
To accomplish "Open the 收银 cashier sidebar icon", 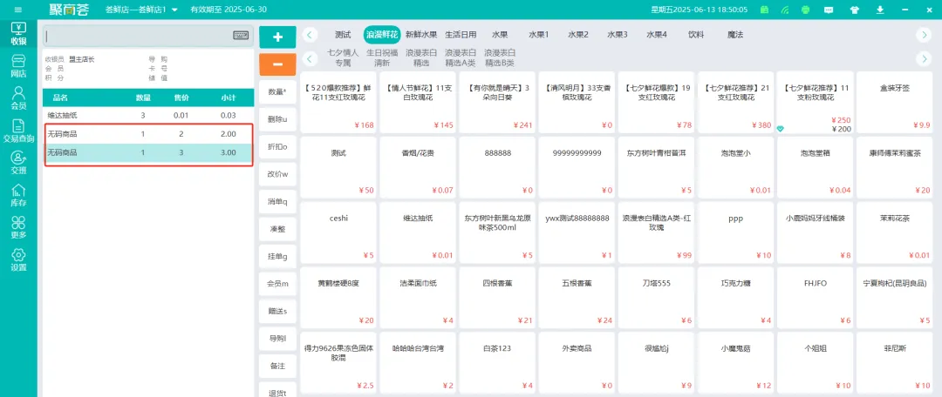I will (x=18, y=34).
